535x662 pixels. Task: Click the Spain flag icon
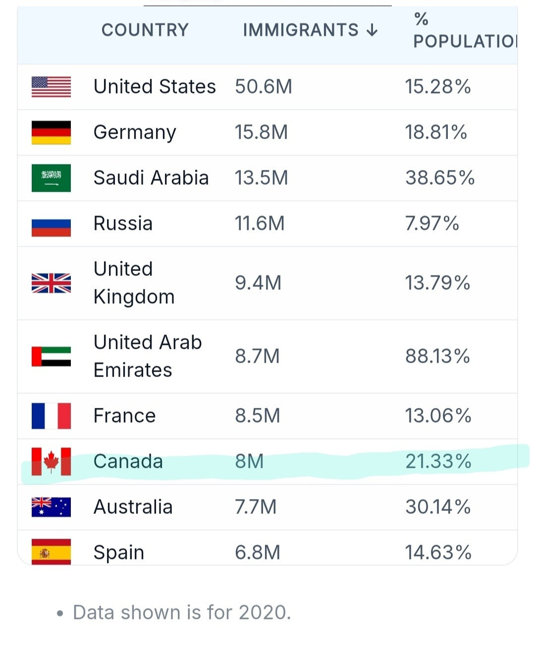[51, 552]
